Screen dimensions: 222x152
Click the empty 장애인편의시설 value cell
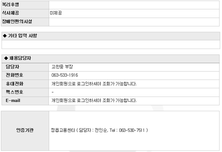click(x=134, y=22)
